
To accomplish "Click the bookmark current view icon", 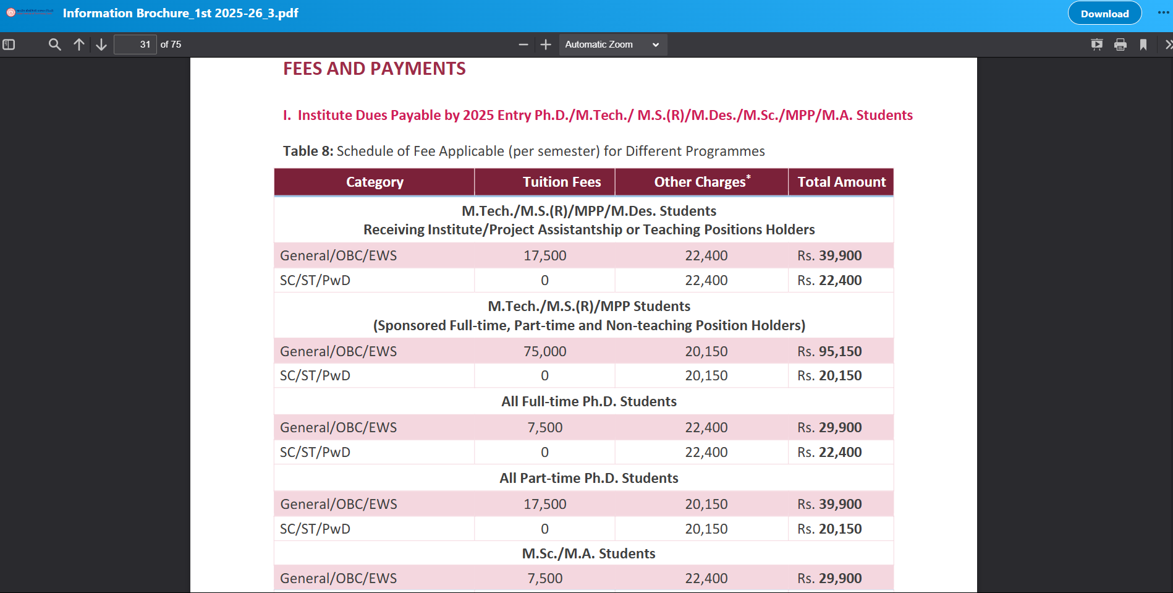I will point(1143,45).
